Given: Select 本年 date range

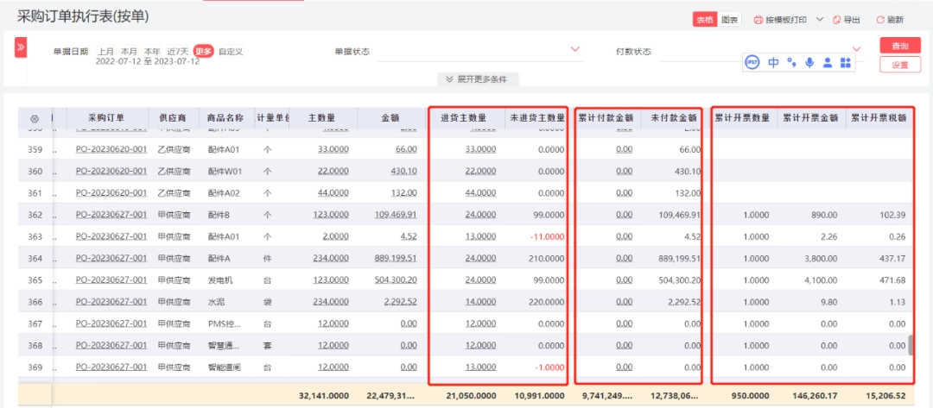Looking at the screenshot, I should pos(152,52).
